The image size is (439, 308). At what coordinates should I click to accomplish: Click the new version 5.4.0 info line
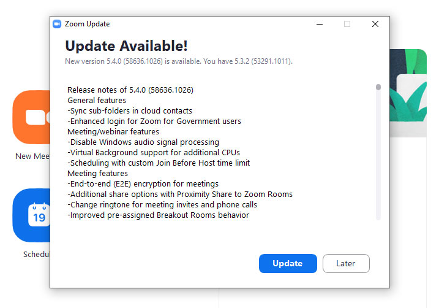pos(178,61)
